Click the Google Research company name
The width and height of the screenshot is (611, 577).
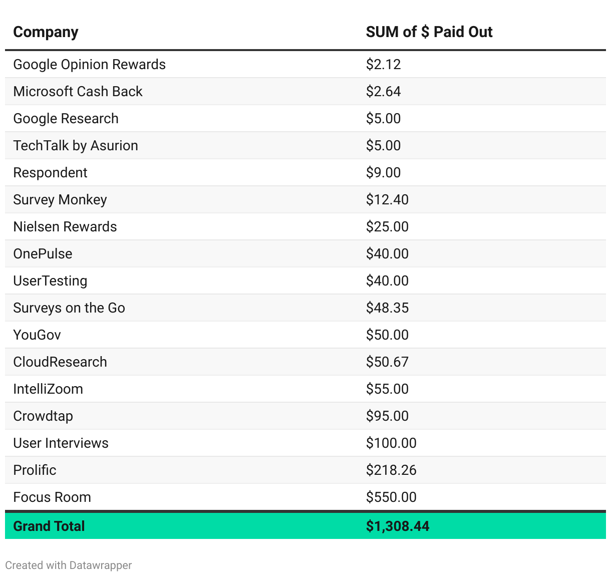coord(66,119)
